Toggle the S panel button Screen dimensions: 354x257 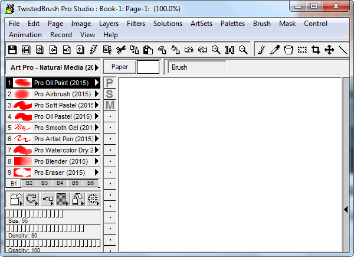pos(110,94)
